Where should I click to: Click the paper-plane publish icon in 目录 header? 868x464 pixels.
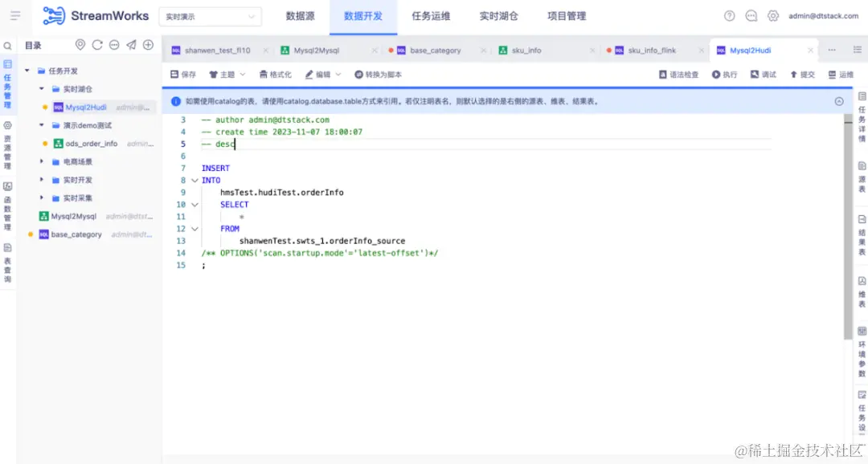tap(131, 45)
